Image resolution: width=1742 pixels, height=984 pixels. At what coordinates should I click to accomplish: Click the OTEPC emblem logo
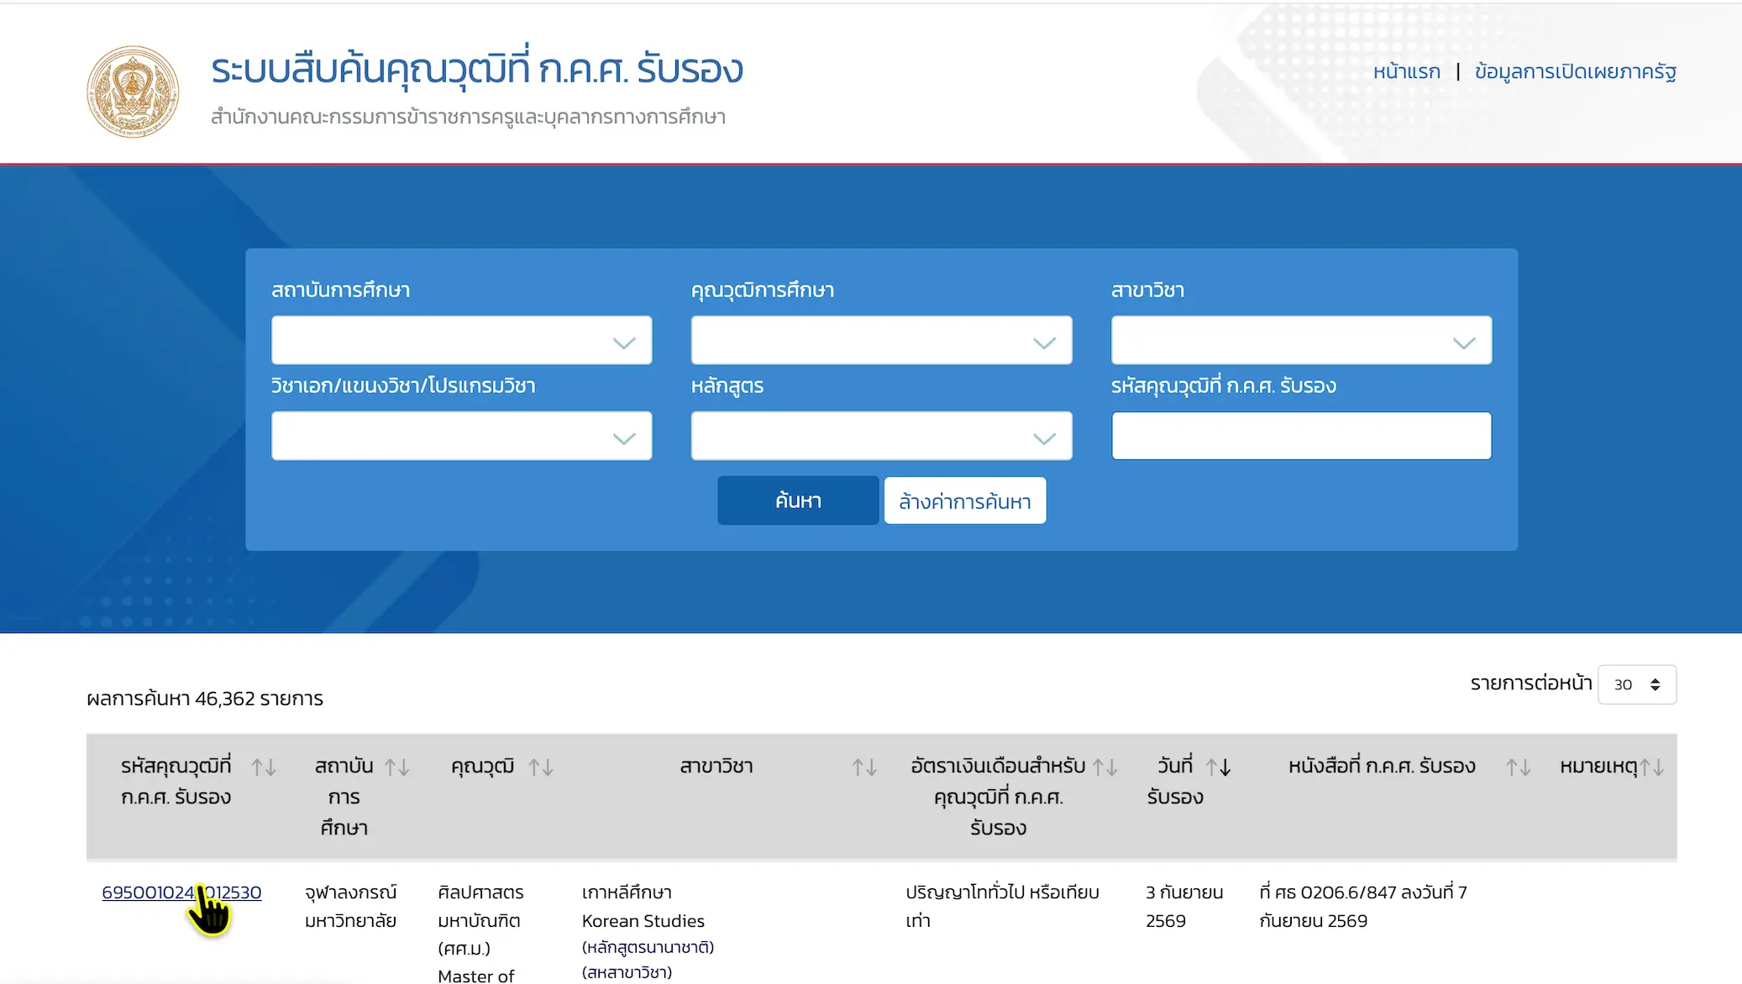click(x=133, y=92)
